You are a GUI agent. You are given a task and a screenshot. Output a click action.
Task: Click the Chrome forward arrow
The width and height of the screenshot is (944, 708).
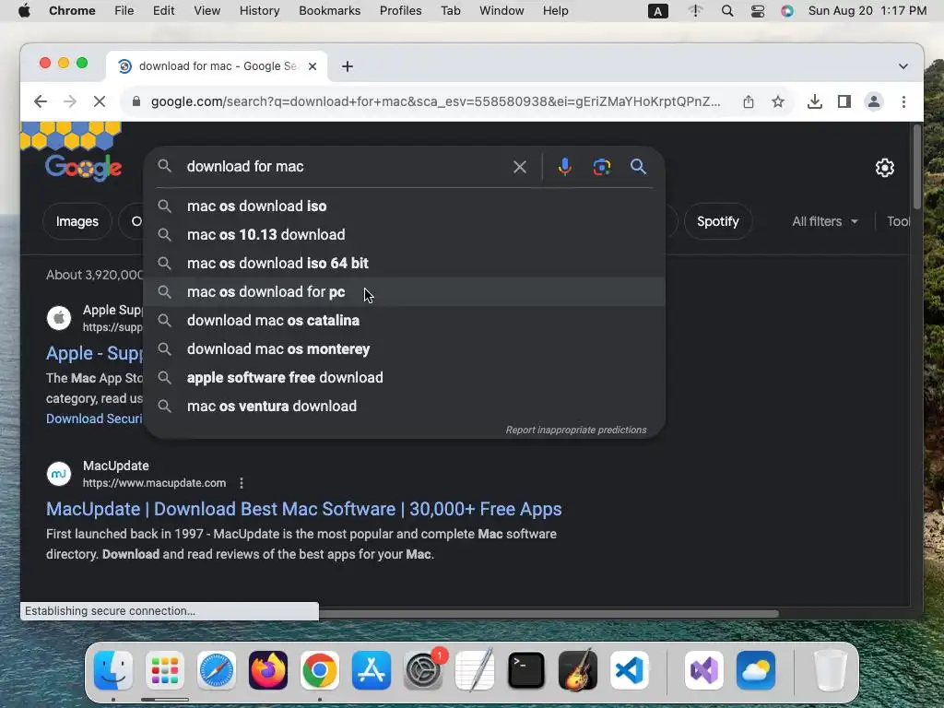click(70, 101)
